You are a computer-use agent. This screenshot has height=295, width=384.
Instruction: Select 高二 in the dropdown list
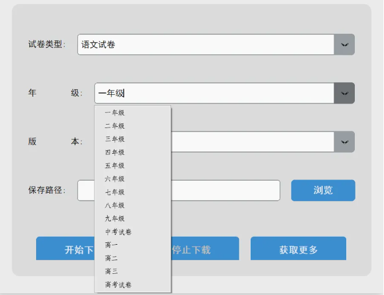[112, 258]
